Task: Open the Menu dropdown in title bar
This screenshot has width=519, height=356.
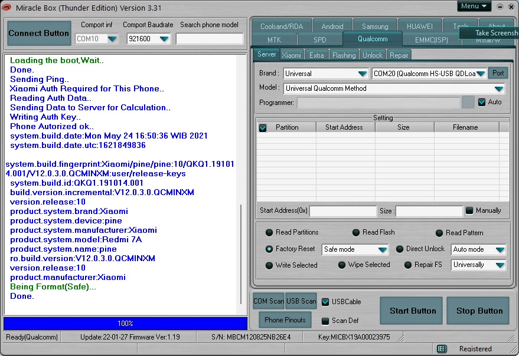Action: (x=474, y=6)
